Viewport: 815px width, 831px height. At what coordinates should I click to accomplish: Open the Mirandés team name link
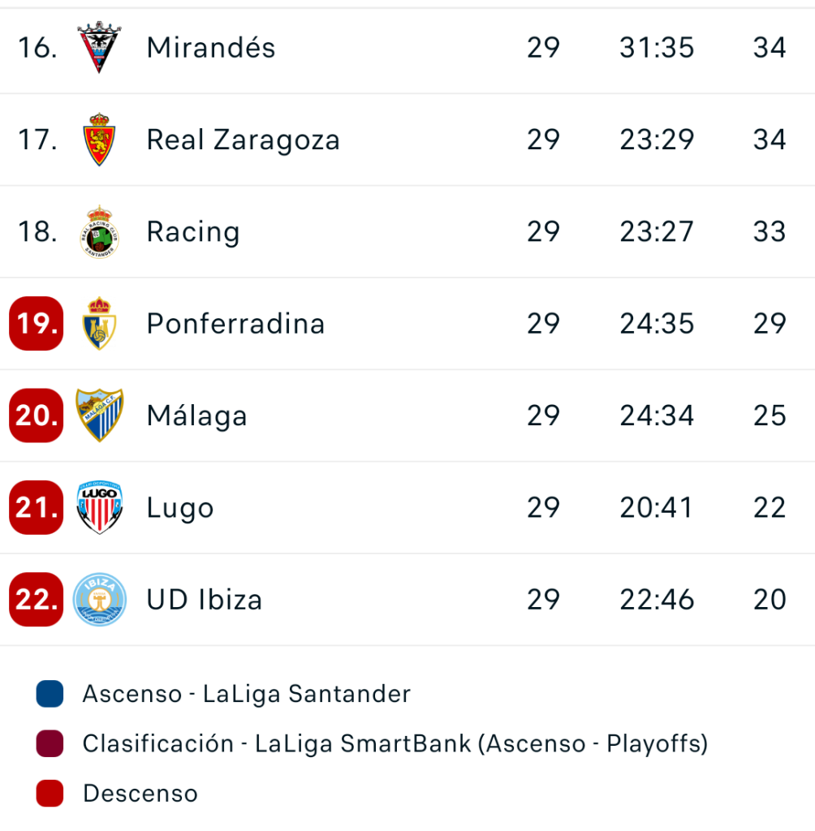click(211, 48)
